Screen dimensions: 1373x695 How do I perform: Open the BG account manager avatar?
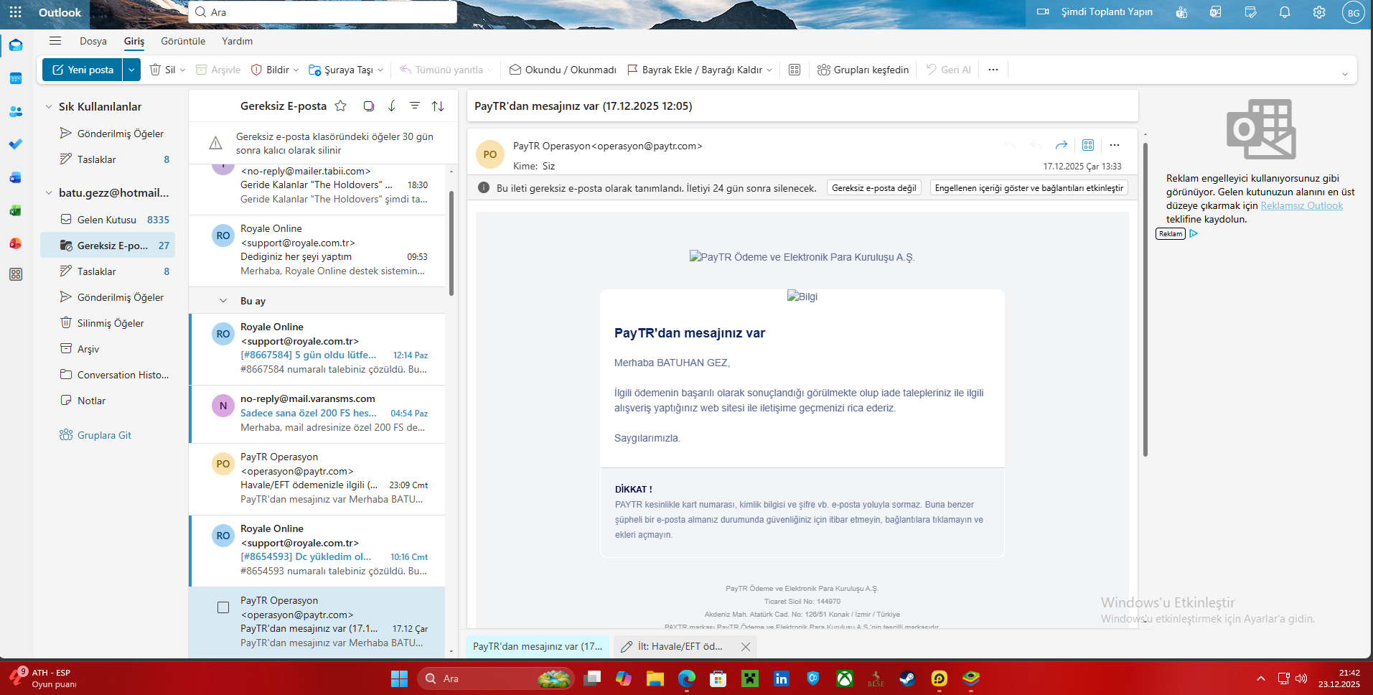[1353, 12]
